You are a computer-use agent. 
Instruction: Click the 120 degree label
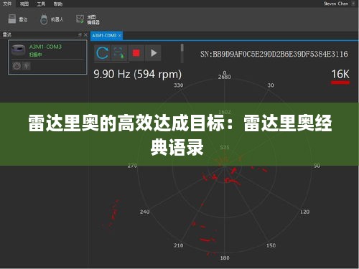click(304, 212)
